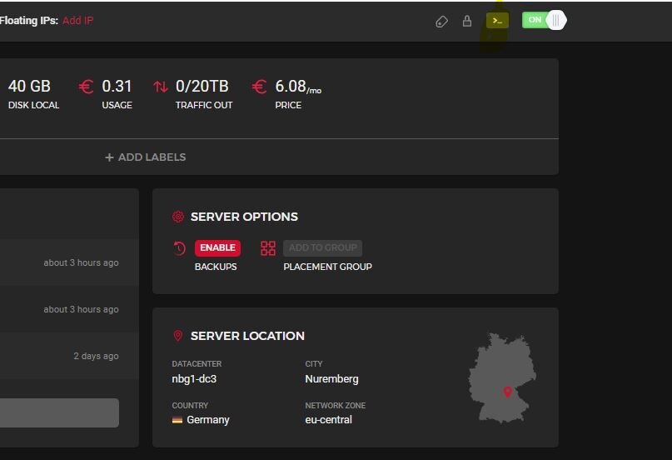Click the Placement Group label

[327, 267]
